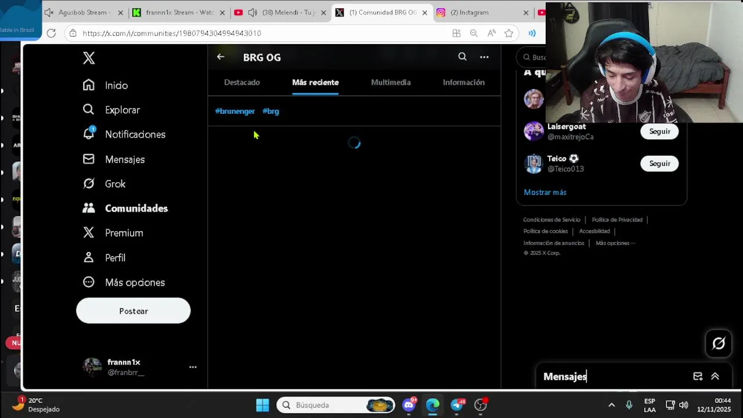Reload the page in the browser
Image resolution: width=743 pixels, height=418 pixels.
point(51,33)
